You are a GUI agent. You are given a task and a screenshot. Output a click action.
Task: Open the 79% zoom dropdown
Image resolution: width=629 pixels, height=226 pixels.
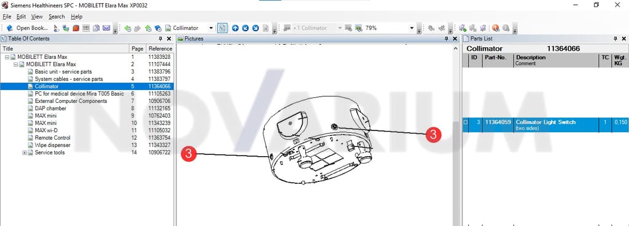[x=412, y=28]
